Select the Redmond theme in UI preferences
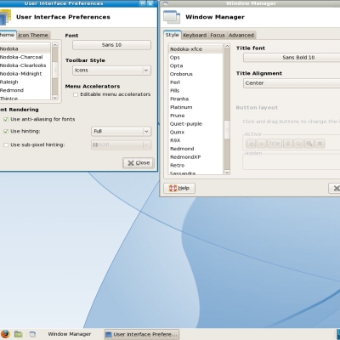This screenshot has width=340, height=340. click(x=25, y=90)
